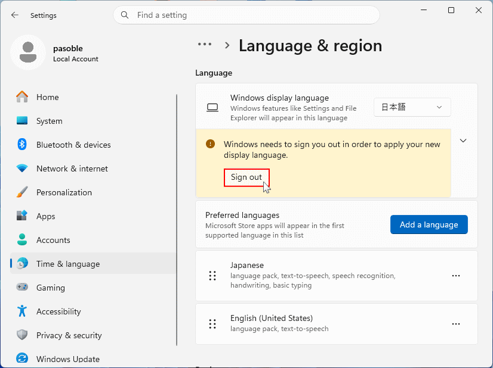
Task: Open the breadcrumb overflow menu
Action: tap(205, 44)
